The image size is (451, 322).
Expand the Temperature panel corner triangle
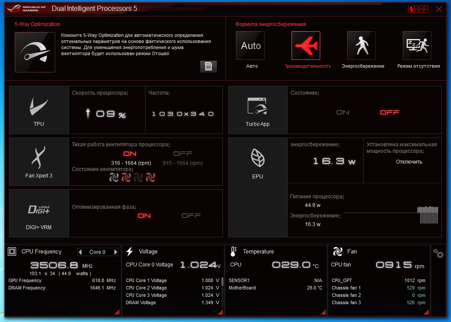pyautogui.click(x=323, y=312)
